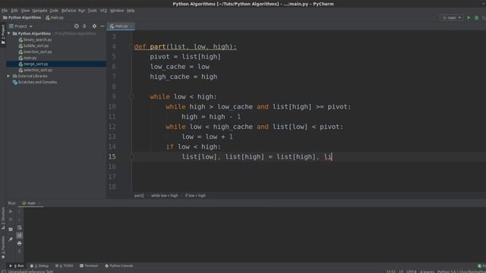Viewport: 486px width, 273px height.
Task: Toggle Favorites side tab on left edge
Action: tap(3, 247)
